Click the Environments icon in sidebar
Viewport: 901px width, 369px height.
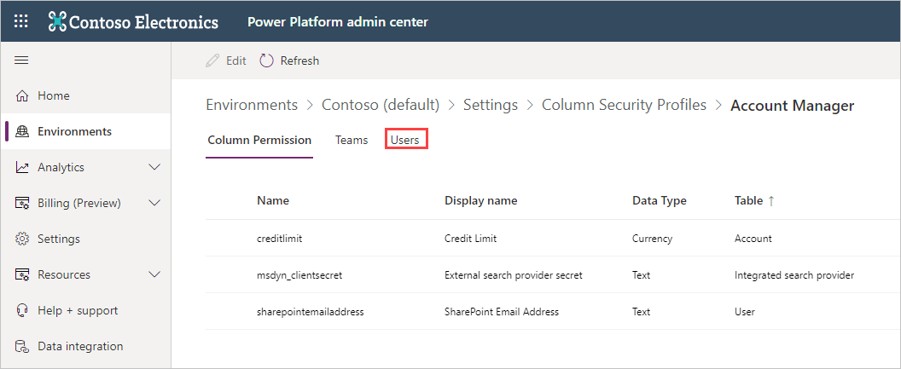coord(23,132)
